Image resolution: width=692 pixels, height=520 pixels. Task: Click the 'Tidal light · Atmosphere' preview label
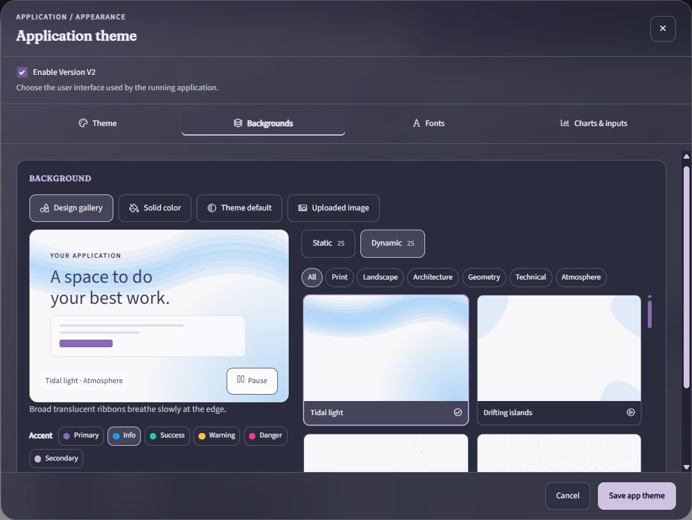[x=84, y=381]
